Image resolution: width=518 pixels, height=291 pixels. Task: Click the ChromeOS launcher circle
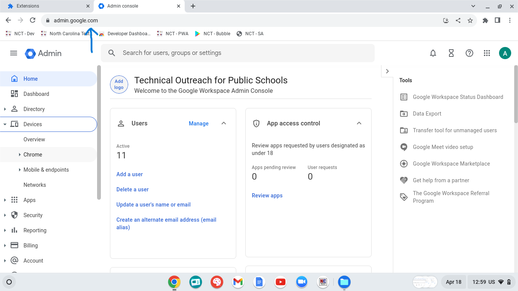coord(9,282)
